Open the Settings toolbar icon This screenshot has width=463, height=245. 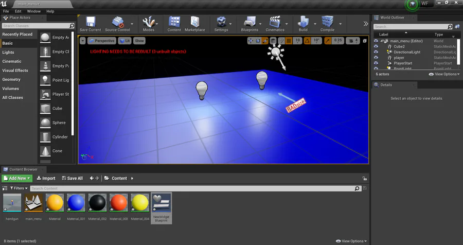[x=221, y=24]
